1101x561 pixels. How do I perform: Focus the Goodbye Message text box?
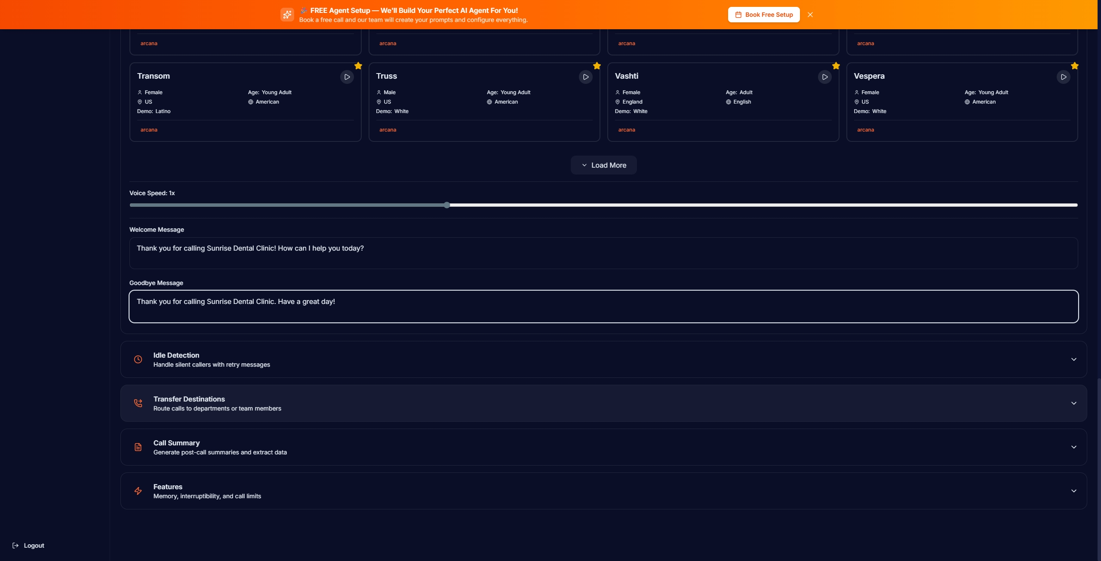point(603,307)
